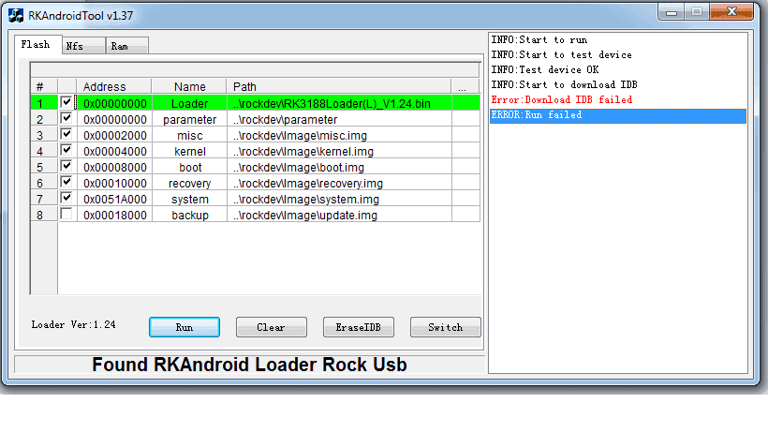Close the RKAndroidTool window
The image size is (768, 433).
(731, 11)
